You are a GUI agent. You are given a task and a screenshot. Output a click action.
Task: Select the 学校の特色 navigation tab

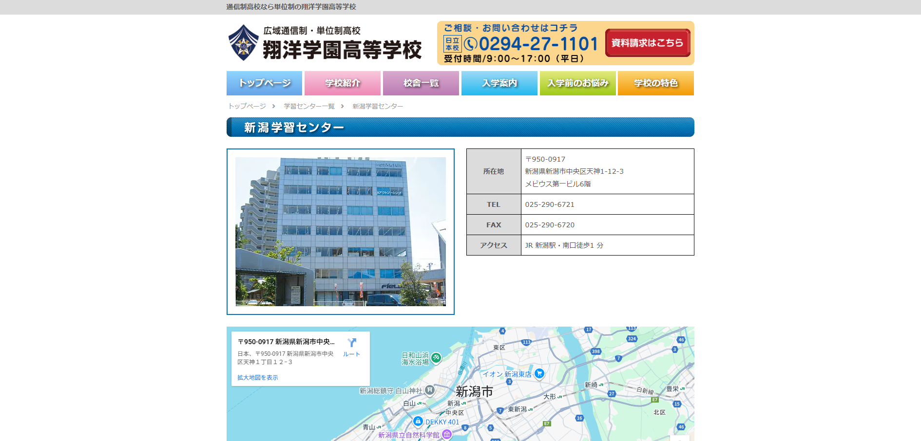(655, 83)
